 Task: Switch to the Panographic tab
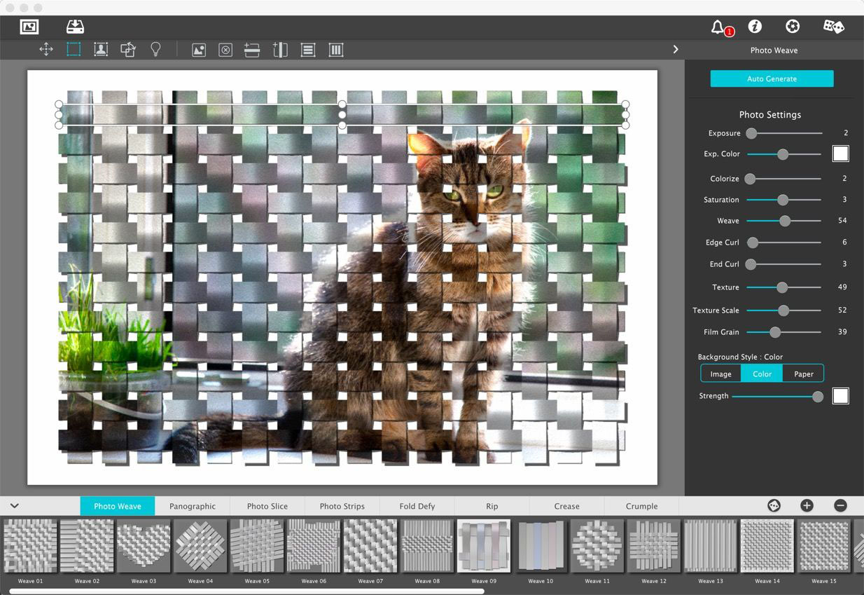pos(192,505)
